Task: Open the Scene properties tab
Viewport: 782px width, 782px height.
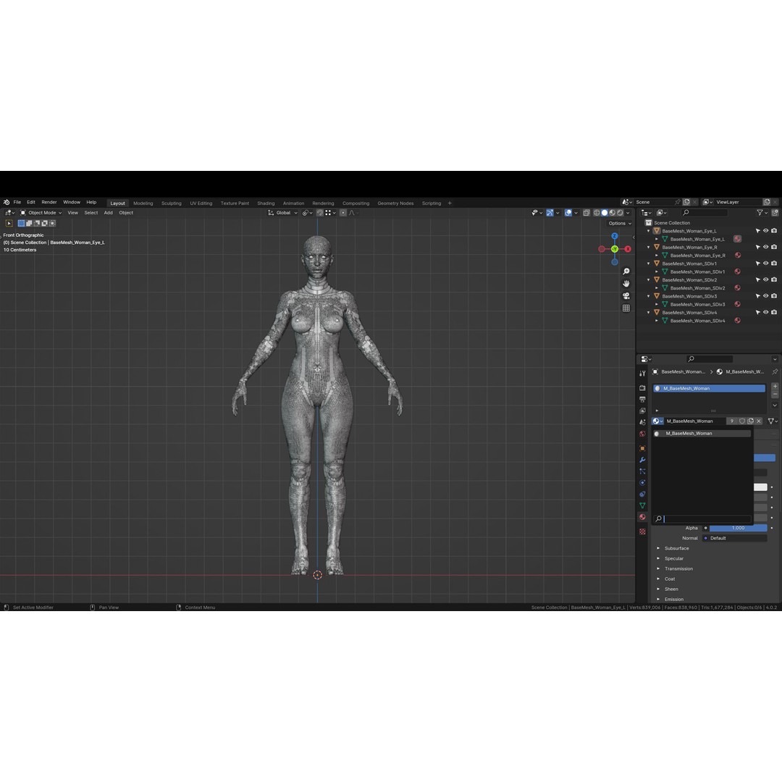Action: (642, 422)
